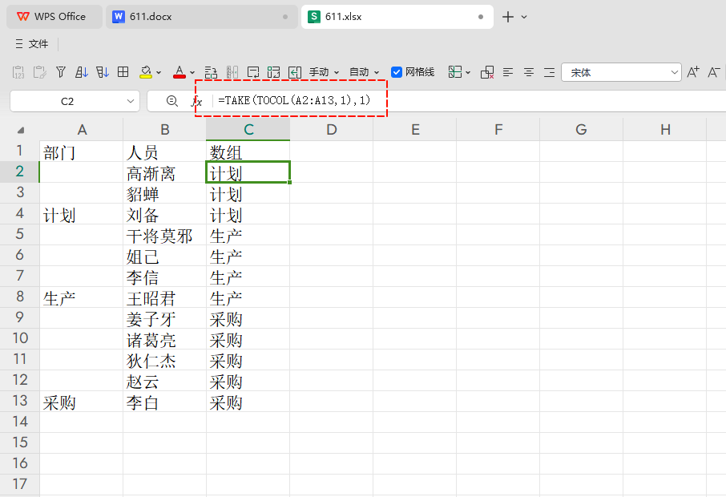726x497 pixels.
Task: Add a new tab with plus icon
Action: [508, 17]
